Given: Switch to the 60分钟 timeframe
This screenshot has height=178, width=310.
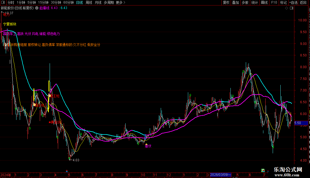Looking at the screenshot, I should coord(69,2).
